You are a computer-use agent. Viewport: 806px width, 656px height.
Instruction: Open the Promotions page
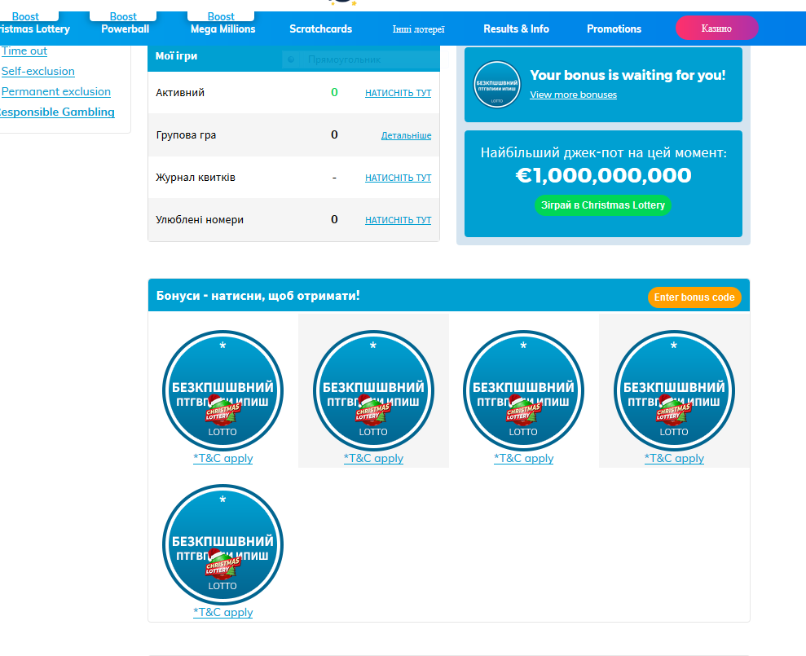tap(614, 29)
